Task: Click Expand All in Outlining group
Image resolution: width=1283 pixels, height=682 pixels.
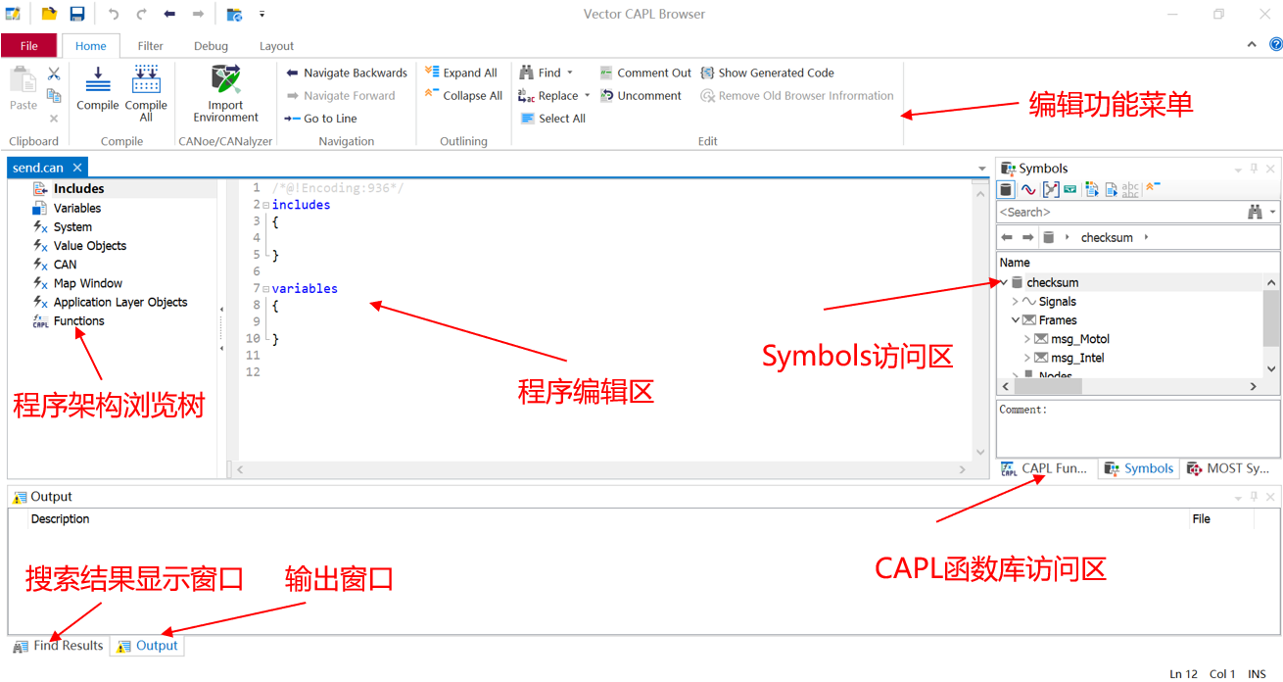Action: coord(461,73)
